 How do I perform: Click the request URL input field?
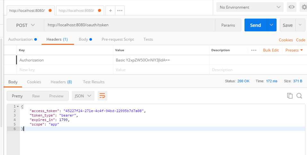click(x=129, y=25)
